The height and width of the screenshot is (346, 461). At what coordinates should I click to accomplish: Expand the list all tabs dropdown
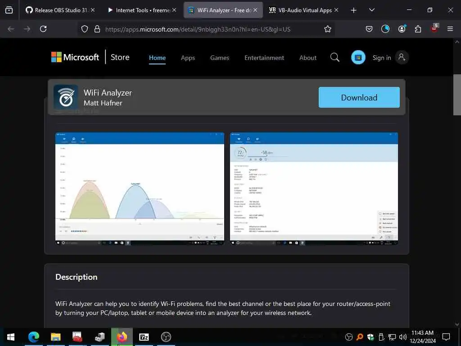tap(371, 10)
